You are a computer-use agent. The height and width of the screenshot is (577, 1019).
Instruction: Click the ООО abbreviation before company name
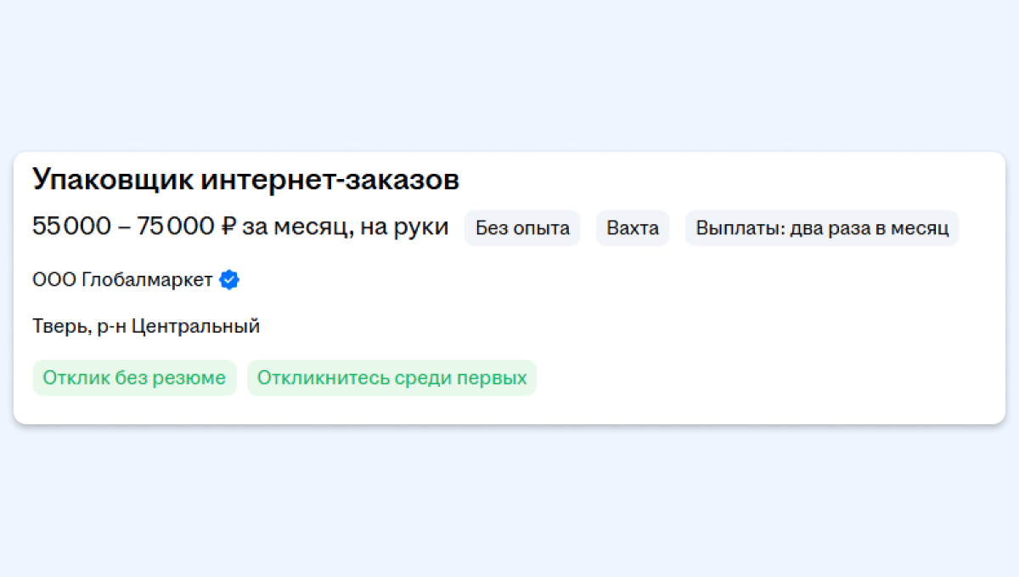click(x=54, y=280)
